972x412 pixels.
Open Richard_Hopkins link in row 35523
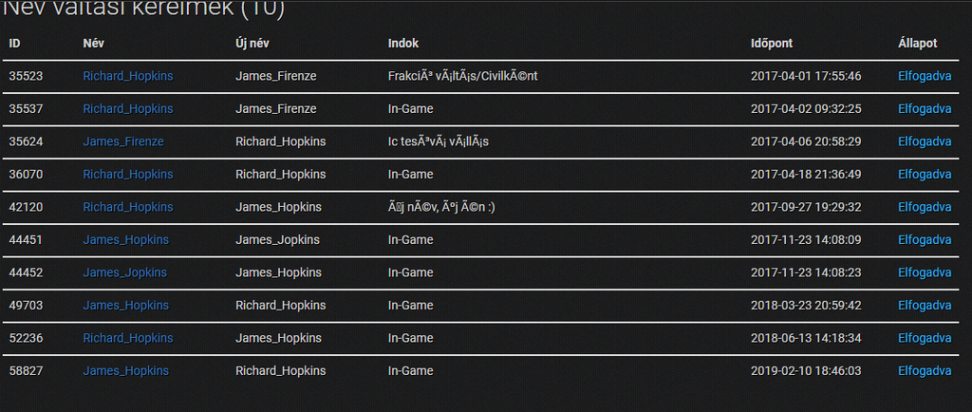(x=128, y=76)
